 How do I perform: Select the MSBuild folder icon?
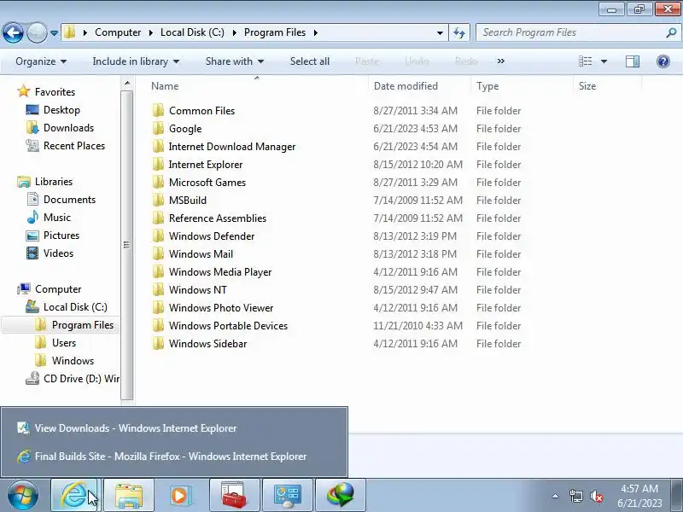(x=158, y=200)
